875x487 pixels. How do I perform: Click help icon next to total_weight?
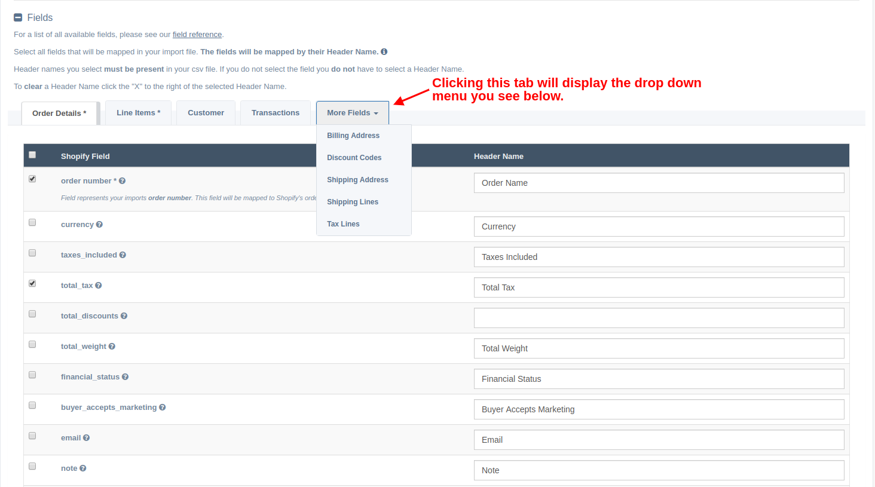pos(112,347)
